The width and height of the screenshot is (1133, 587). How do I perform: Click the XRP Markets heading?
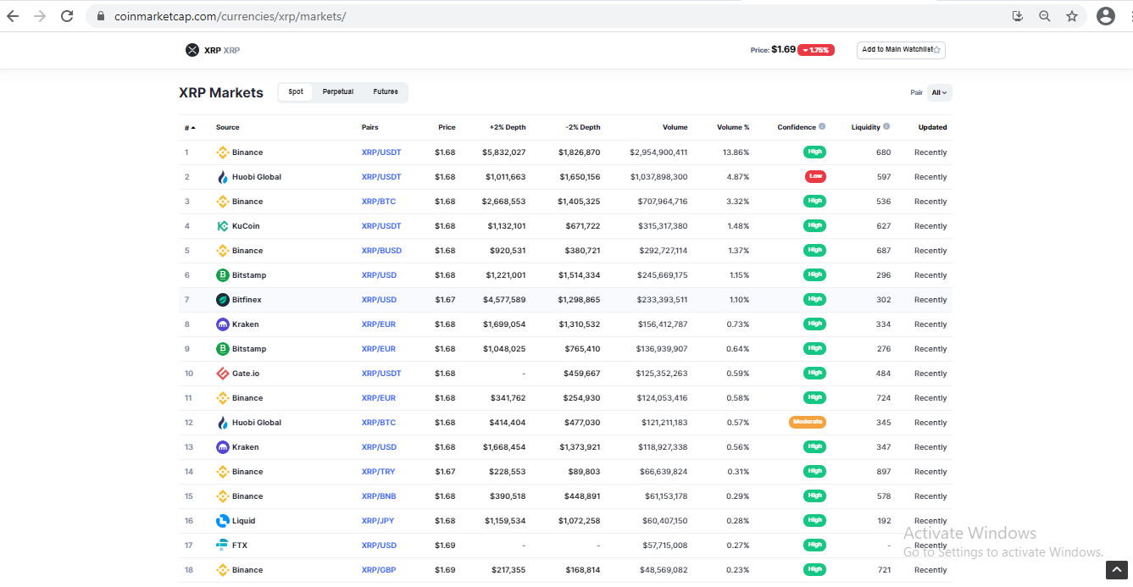(x=221, y=93)
